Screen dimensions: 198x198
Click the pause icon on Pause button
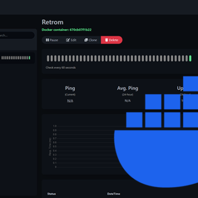(x=47, y=40)
